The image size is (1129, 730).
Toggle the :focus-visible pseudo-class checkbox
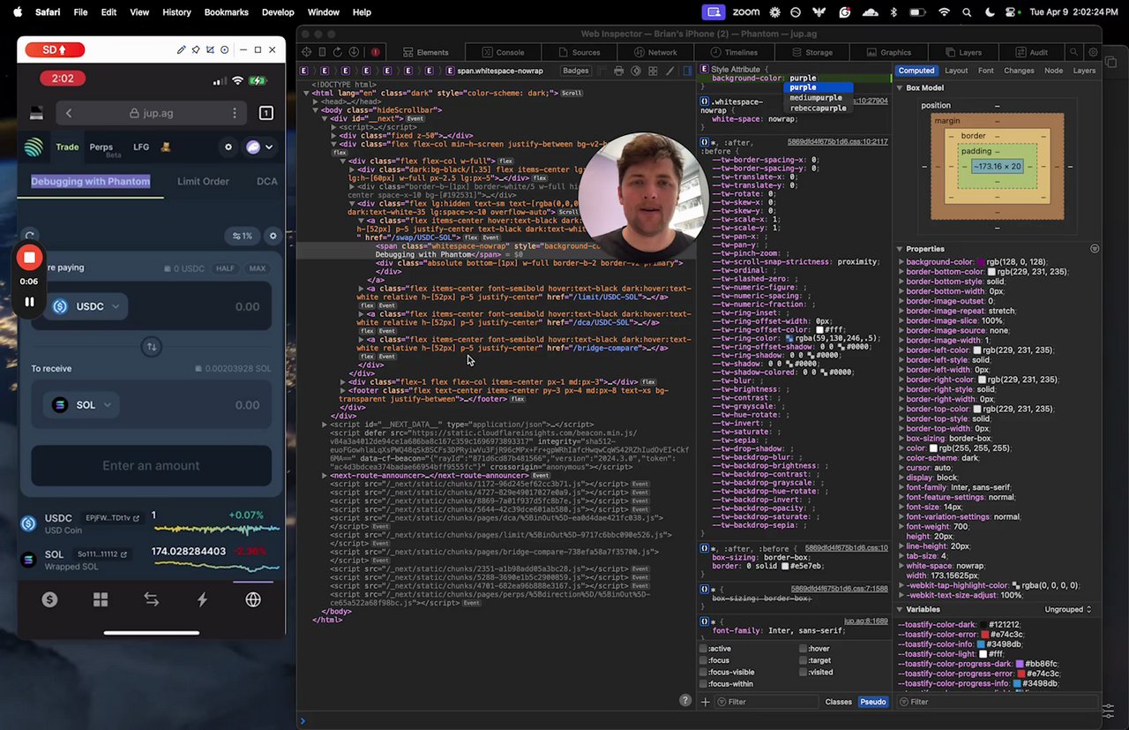point(704,672)
